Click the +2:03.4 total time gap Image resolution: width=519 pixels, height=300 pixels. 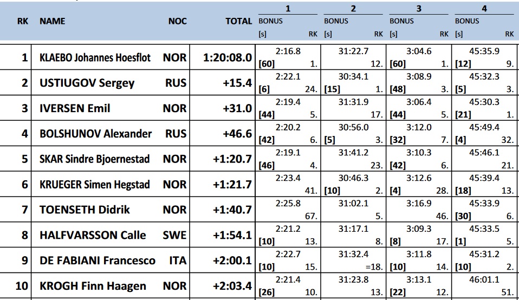click(x=232, y=286)
